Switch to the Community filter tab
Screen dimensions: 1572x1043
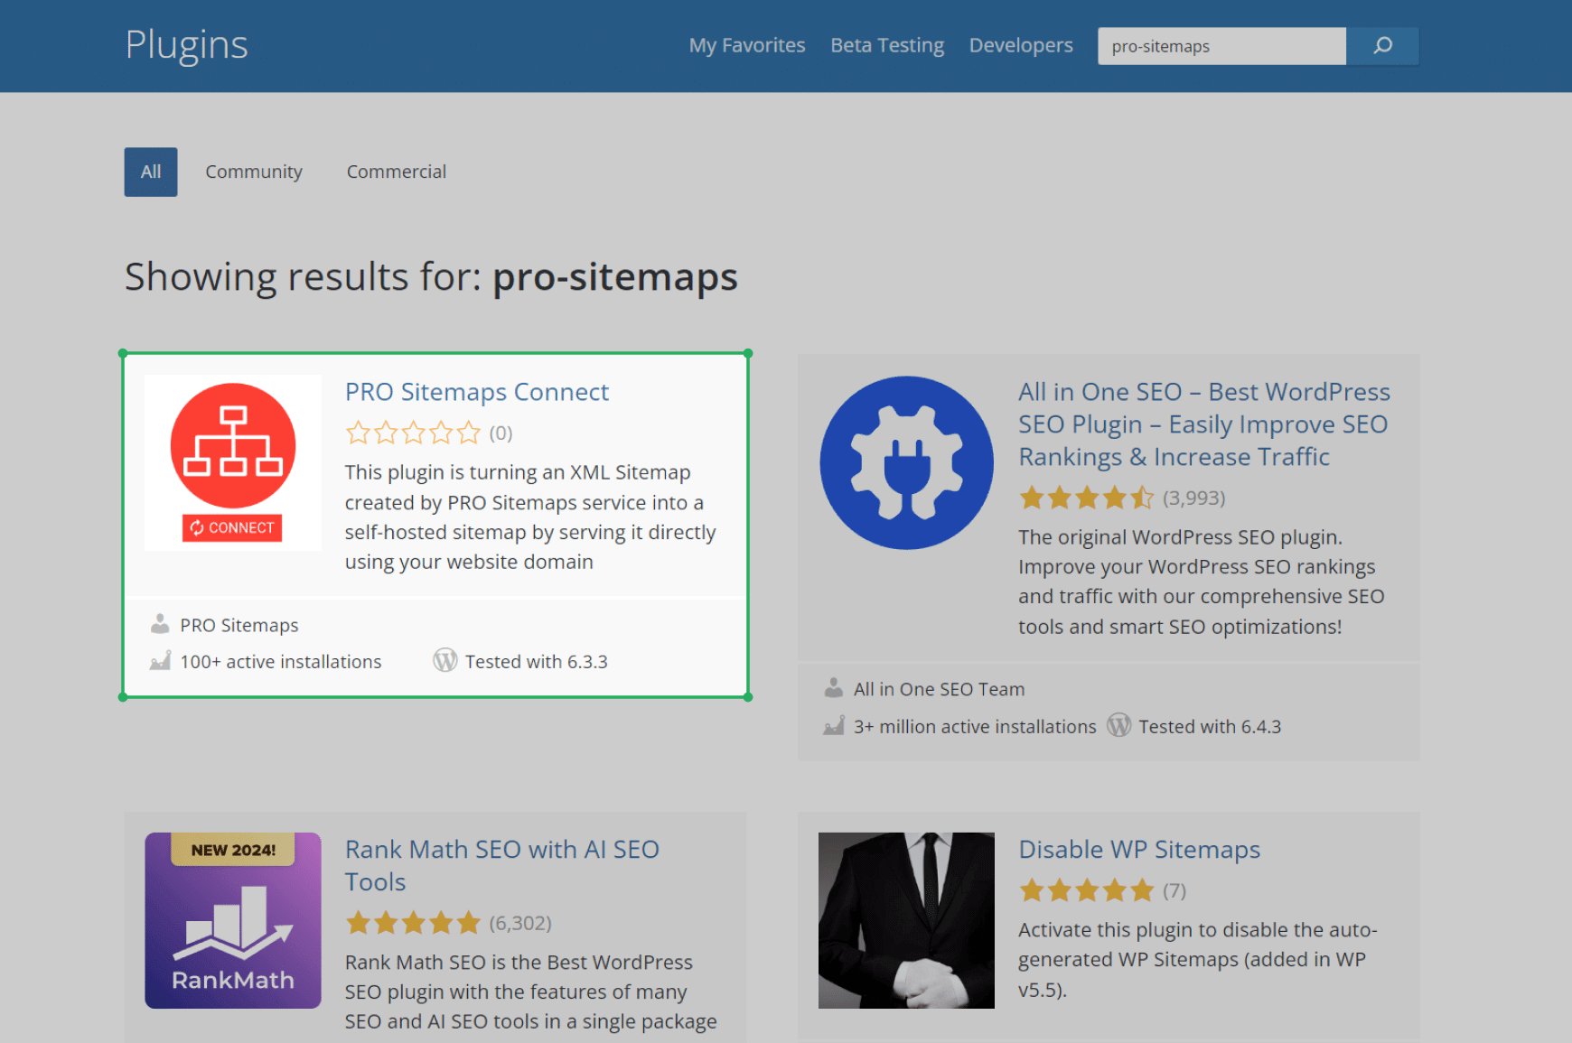click(x=254, y=172)
